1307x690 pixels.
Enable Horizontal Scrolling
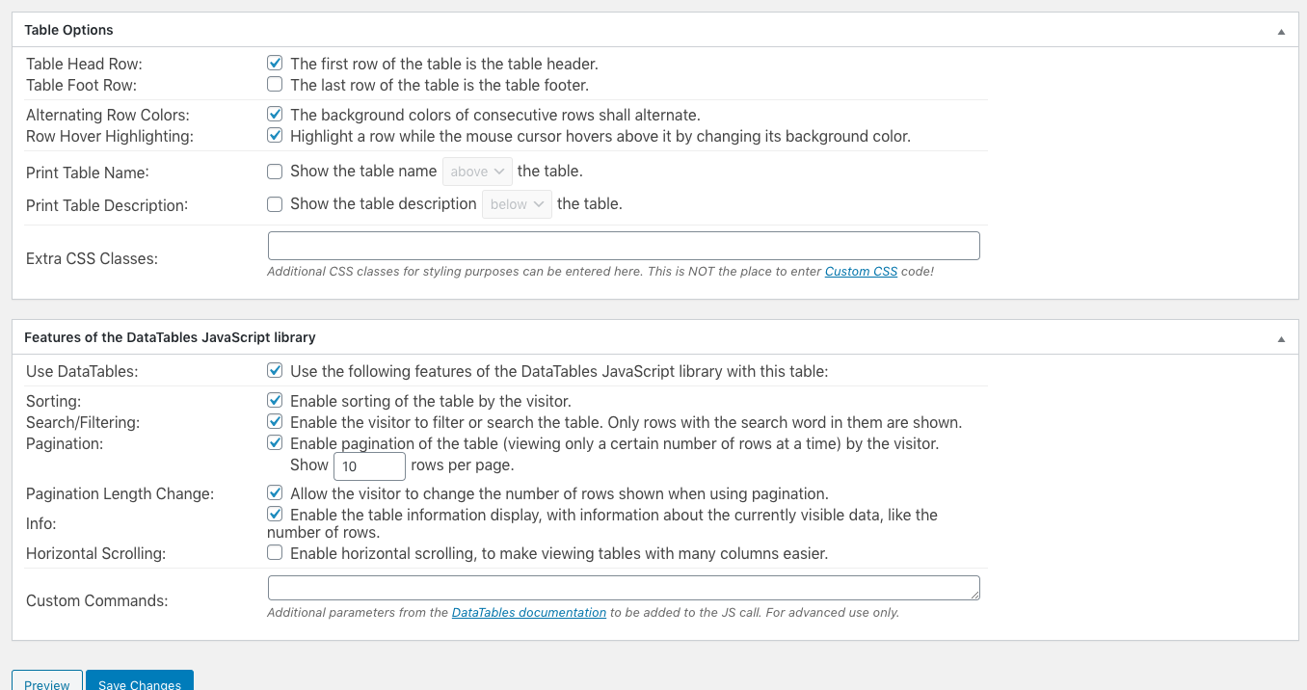275,551
